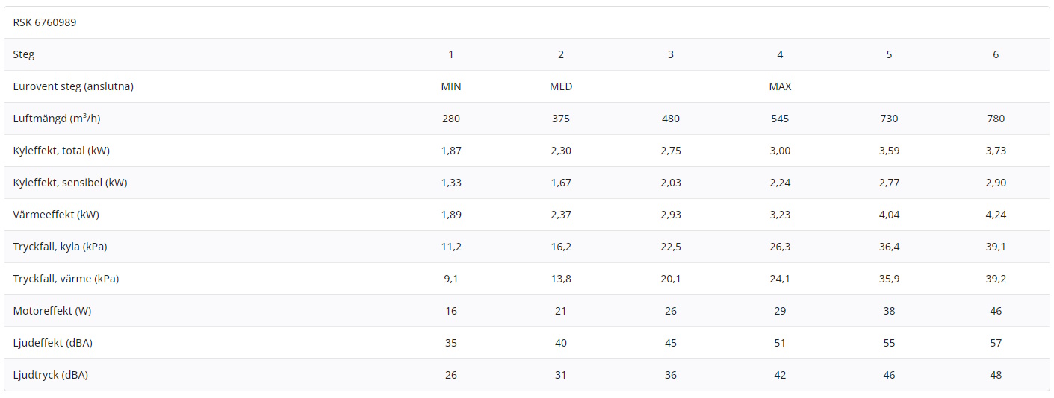This screenshot has height=398, width=1054.
Task: Select total cooling value 3,00
Action: pyautogui.click(x=780, y=151)
